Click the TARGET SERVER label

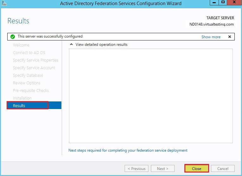click(220, 18)
